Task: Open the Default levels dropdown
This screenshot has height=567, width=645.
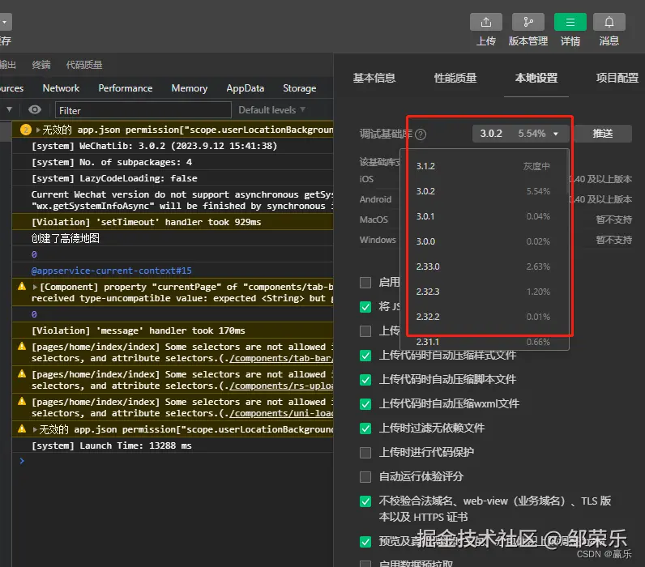Action: (272, 110)
